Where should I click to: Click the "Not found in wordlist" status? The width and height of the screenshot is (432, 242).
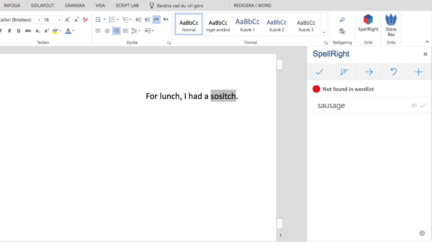coord(348,89)
